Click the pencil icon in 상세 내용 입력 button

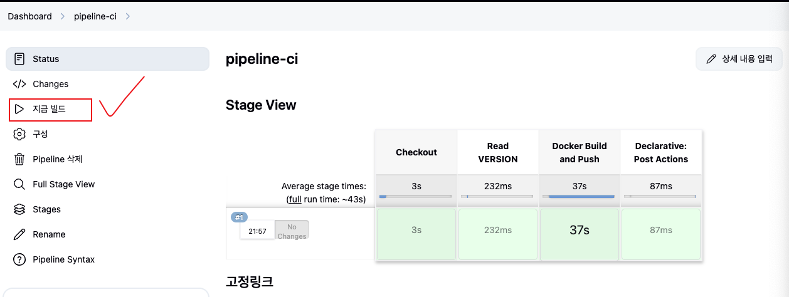(x=711, y=59)
